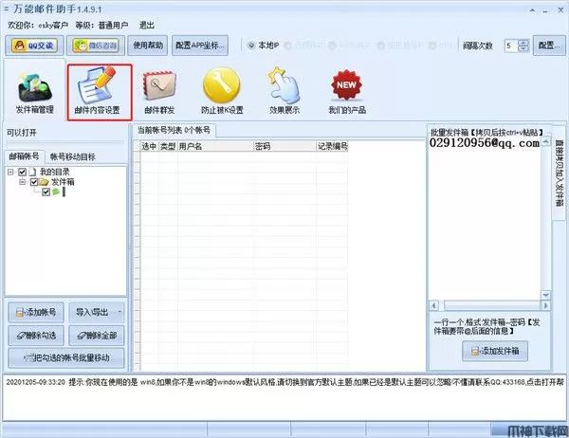This screenshot has width=569, height=438.
Task: Select the 当前帐号列表 0个帐号 tab
Action: tap(174, 130)
